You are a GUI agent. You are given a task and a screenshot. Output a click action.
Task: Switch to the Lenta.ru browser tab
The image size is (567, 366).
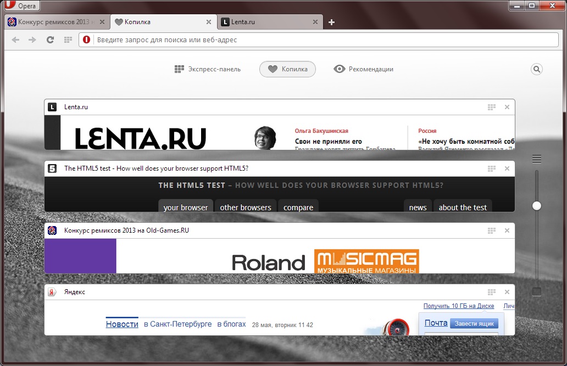tap(269, 22)
